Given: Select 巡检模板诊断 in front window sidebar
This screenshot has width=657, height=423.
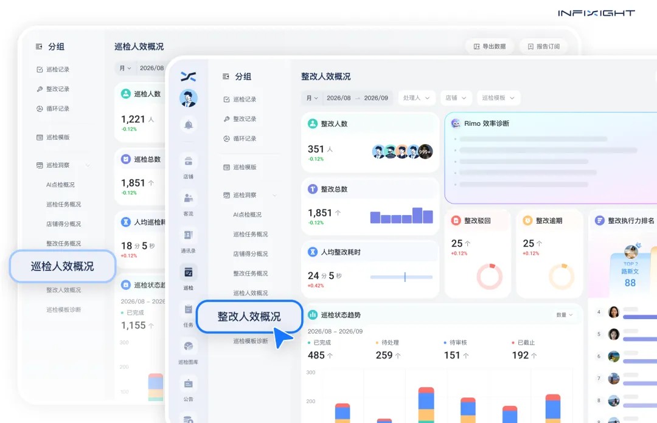Looking at the screenshot, I should tap(251, 341).
